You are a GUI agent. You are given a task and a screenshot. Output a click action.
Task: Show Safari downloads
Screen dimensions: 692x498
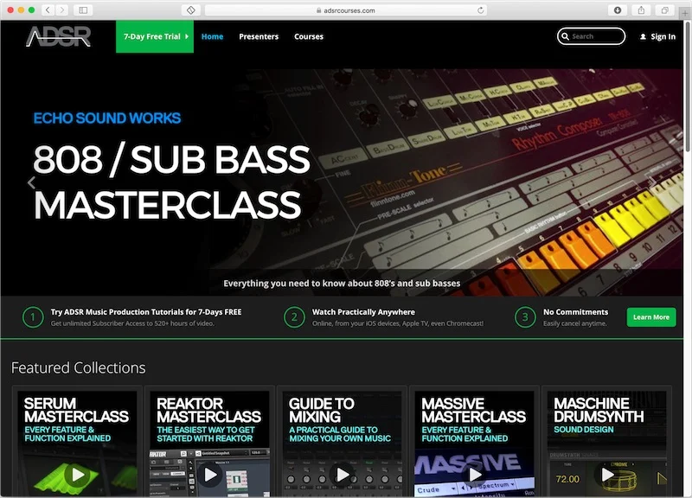tap(618, 10)
